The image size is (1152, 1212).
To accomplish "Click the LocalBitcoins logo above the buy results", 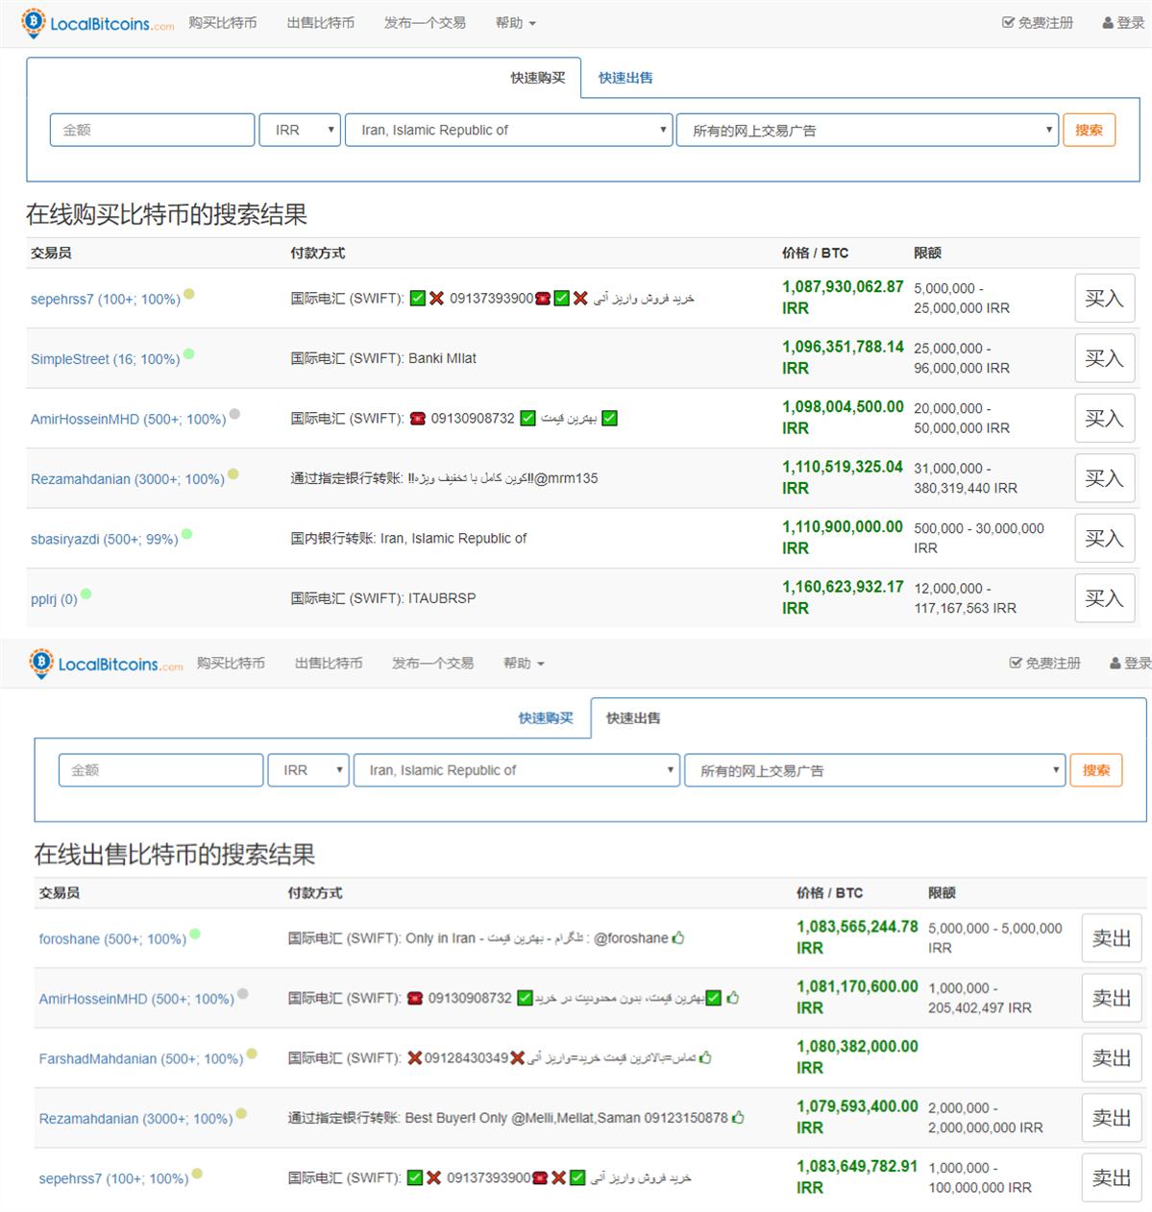I will pos(98,23).
